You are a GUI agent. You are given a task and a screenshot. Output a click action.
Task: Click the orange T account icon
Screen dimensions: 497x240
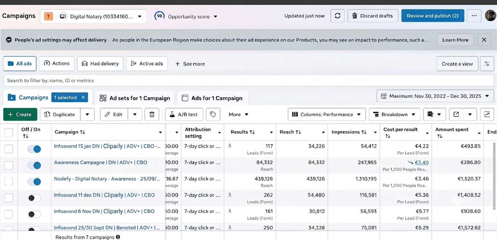(x=48, y=16)
